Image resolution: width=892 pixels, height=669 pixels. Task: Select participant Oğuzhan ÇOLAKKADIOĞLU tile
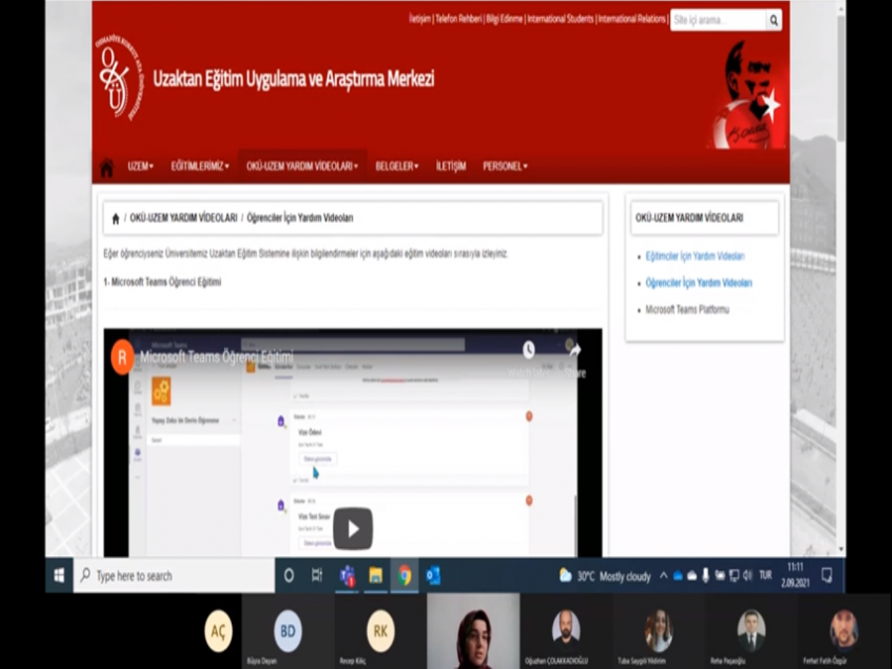pyautogui.click(x=566, y=631)
